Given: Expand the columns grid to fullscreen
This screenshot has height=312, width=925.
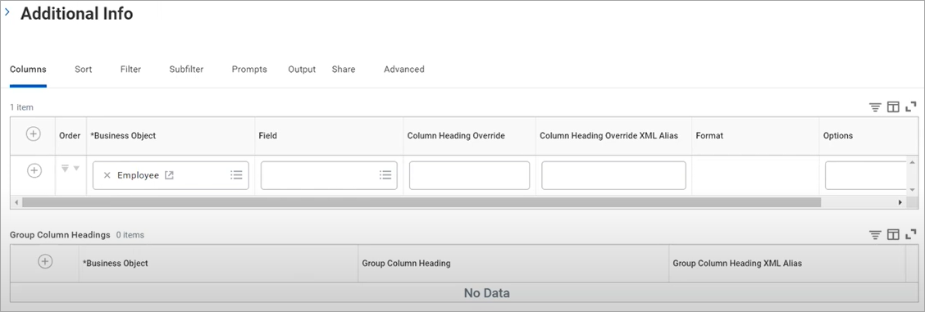Looking at the screenshot, I should [911, 107].
